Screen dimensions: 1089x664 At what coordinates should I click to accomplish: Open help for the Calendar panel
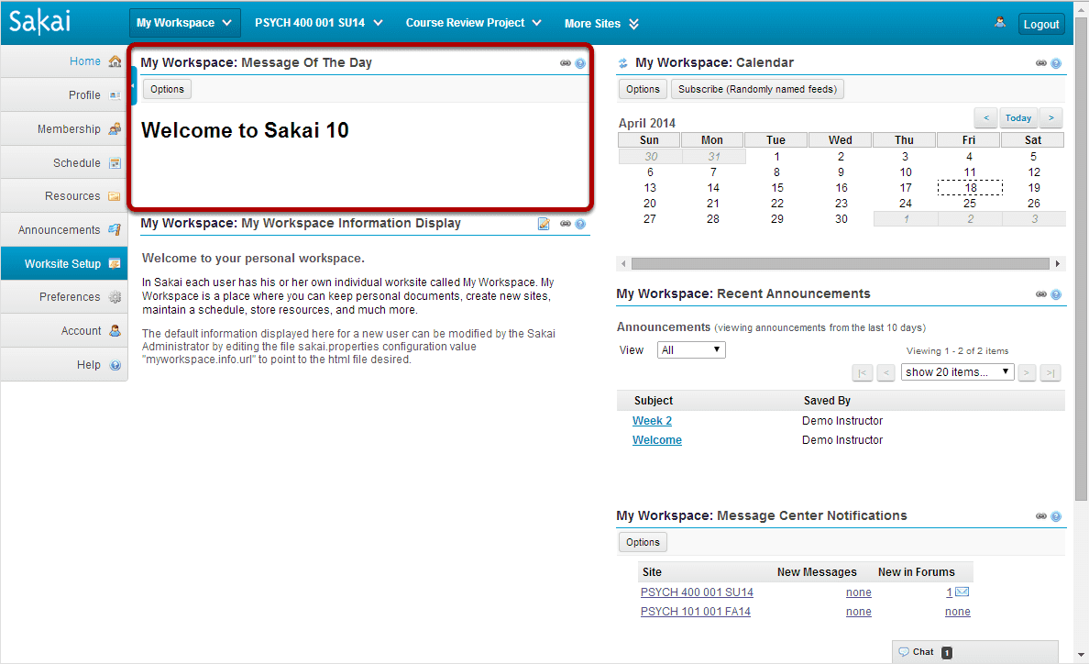pos(1056,63)
